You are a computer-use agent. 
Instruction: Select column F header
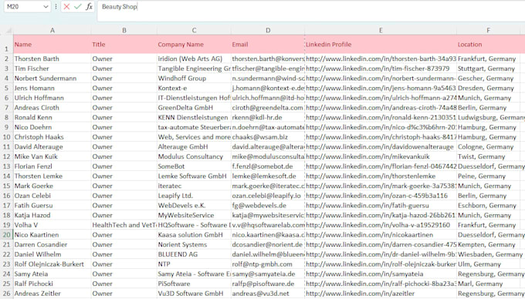pos(488,30)
